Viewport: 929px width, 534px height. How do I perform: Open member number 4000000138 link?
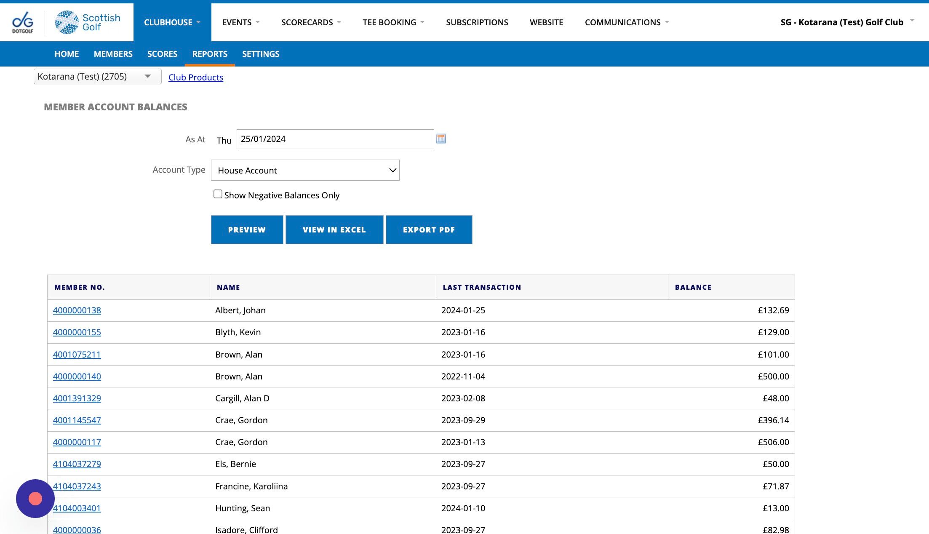coord(77,310)
